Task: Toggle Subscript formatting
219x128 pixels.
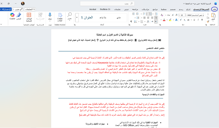Action: [x=185, y=20]
